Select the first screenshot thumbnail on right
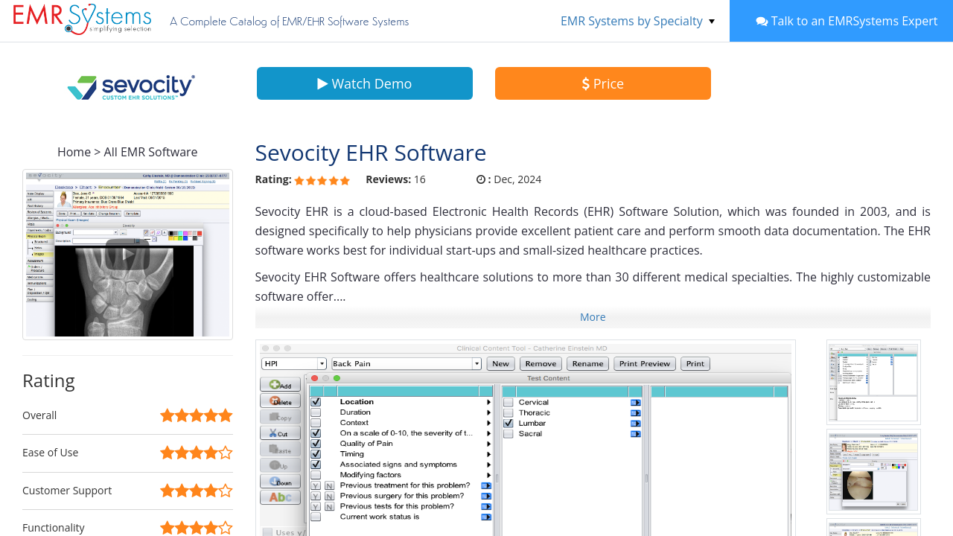The image size is (953, 536). click(x=873, y=382)
